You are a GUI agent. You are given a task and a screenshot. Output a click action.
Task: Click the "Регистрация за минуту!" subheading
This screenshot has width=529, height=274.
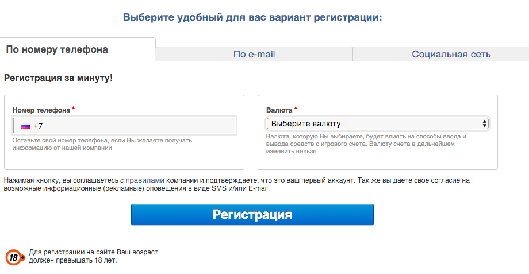click(58, 78)
